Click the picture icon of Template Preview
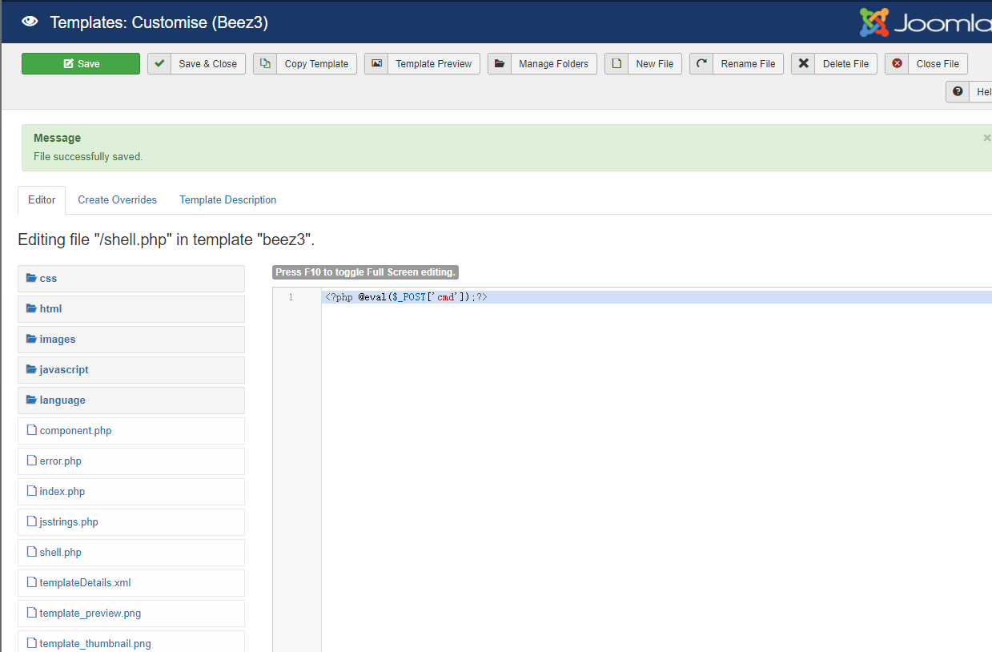Screen dimensions: 992x652 [377, 64]
